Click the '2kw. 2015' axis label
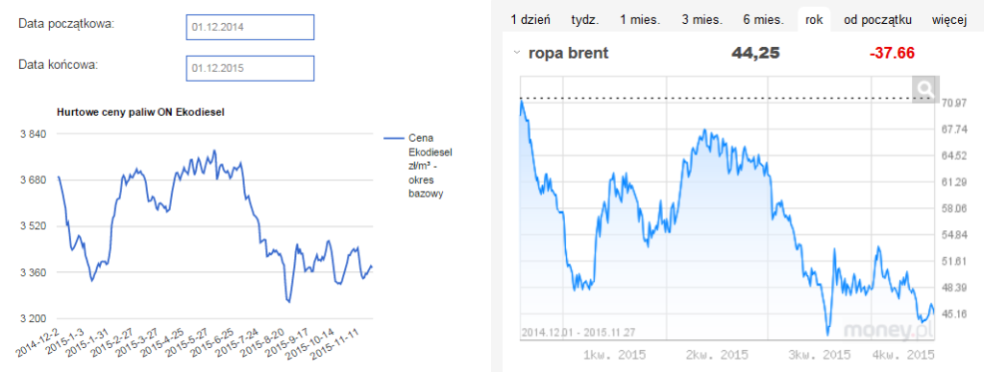 click(719, 355)
